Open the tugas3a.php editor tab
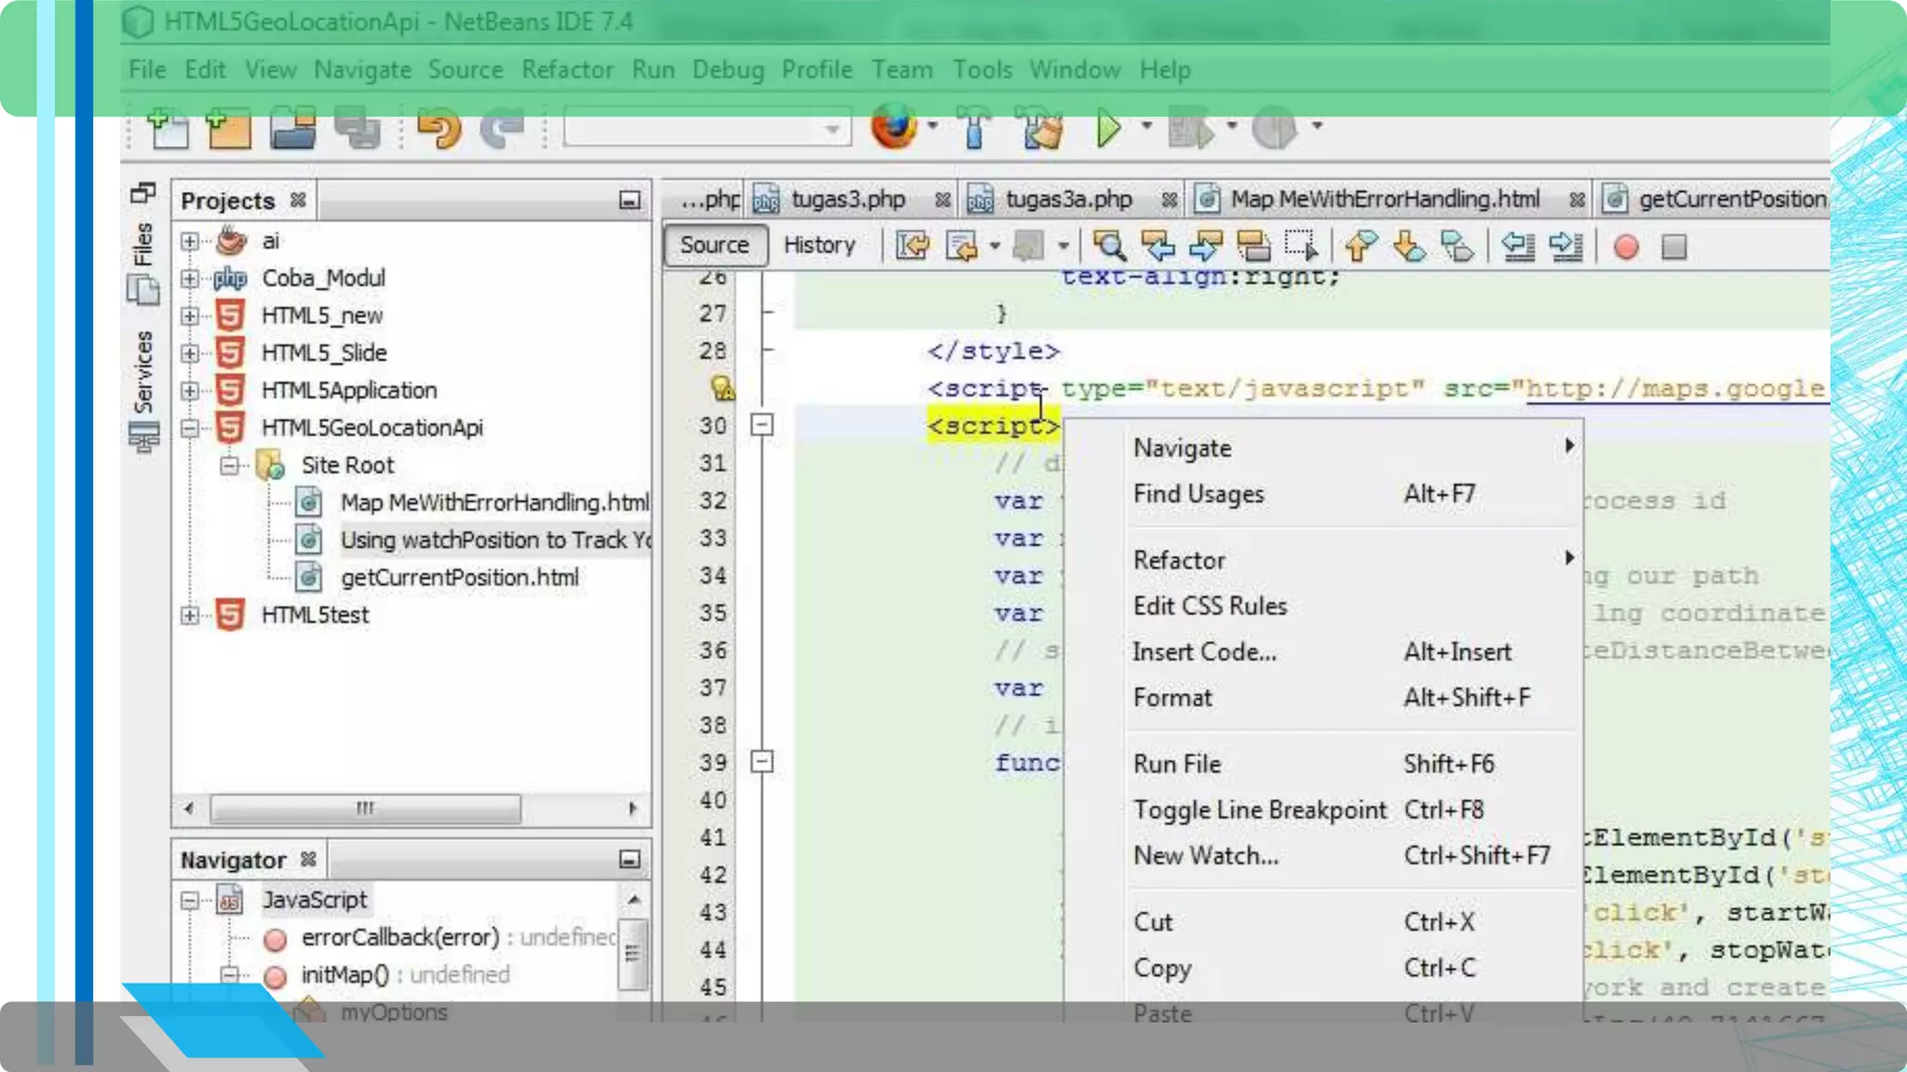 [x=1068, y=199]
